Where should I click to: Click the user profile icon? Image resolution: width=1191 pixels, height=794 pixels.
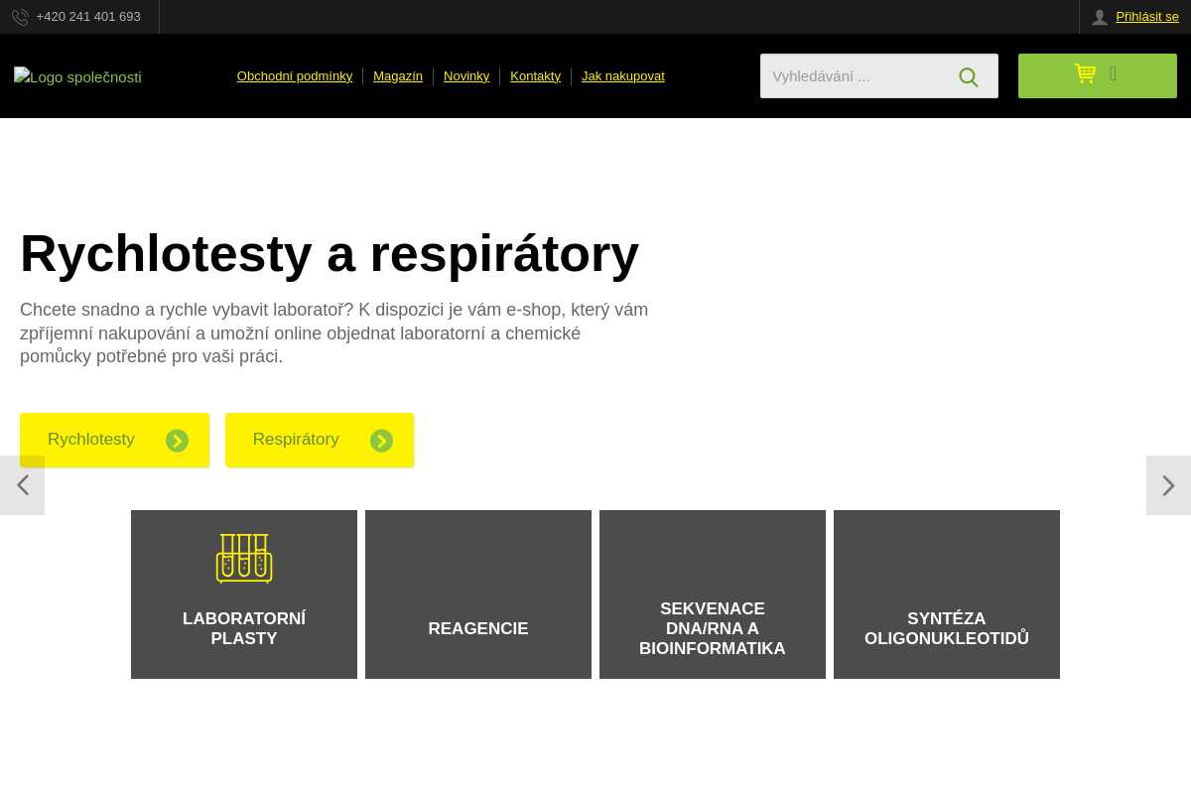pos(1100,17)
